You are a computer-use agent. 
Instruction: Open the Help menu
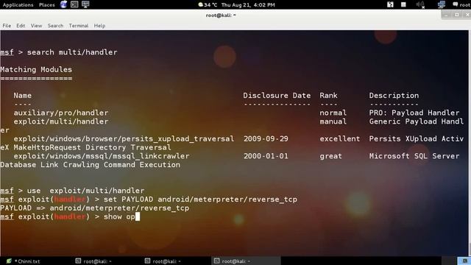click(99, 26)
